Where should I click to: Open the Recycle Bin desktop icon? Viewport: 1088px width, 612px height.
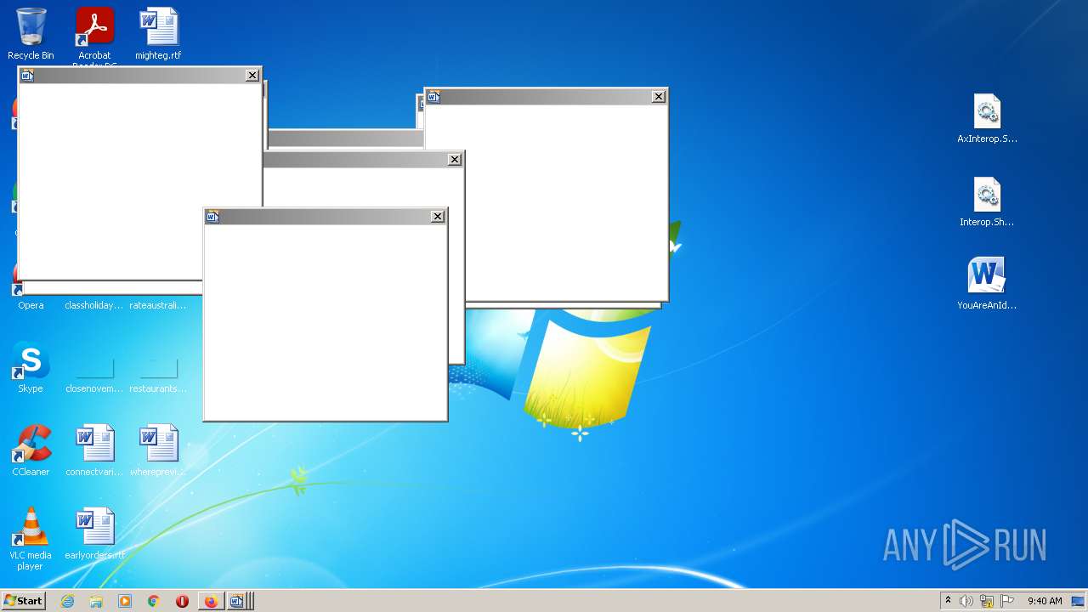pyautogui.click(x=31, y=34)
